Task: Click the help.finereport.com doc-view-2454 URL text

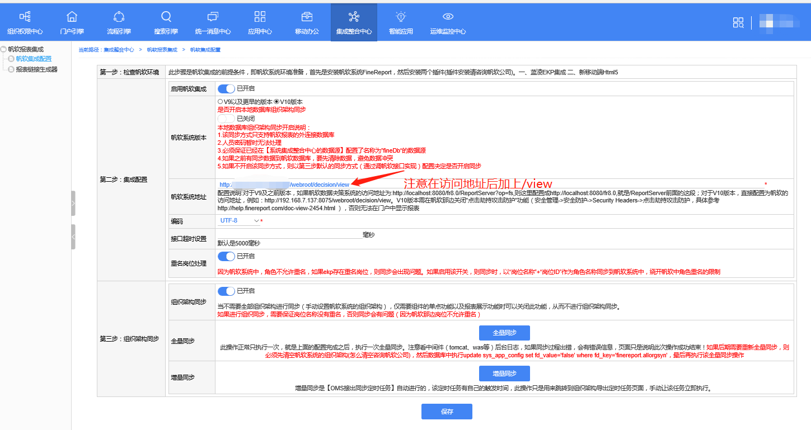Action: 276,208
